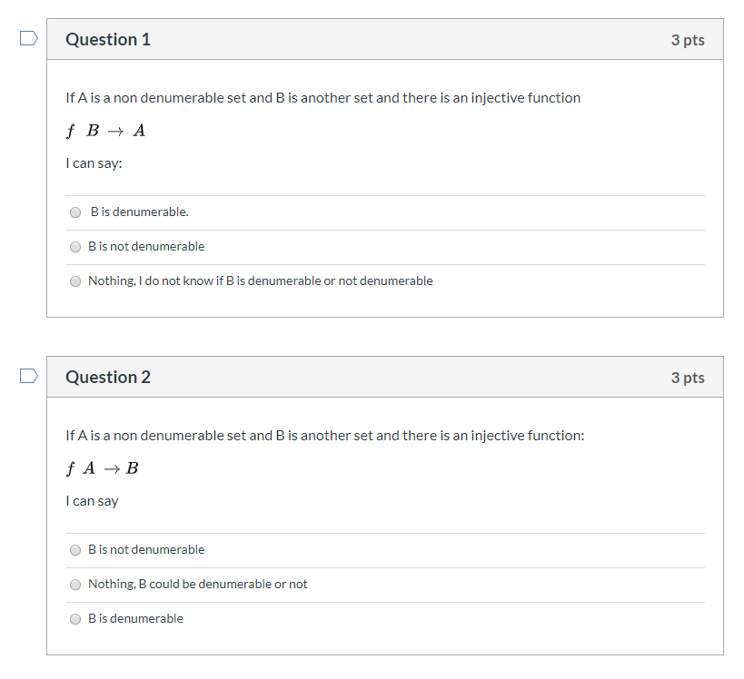Select 'B is not denumerable' in Question 1
Viewport: 744px width, 679px height.
(x=75, y=246)
